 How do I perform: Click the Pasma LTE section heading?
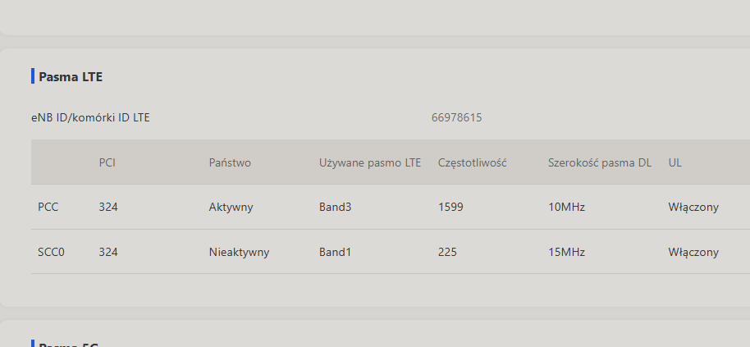pos(71,76)
